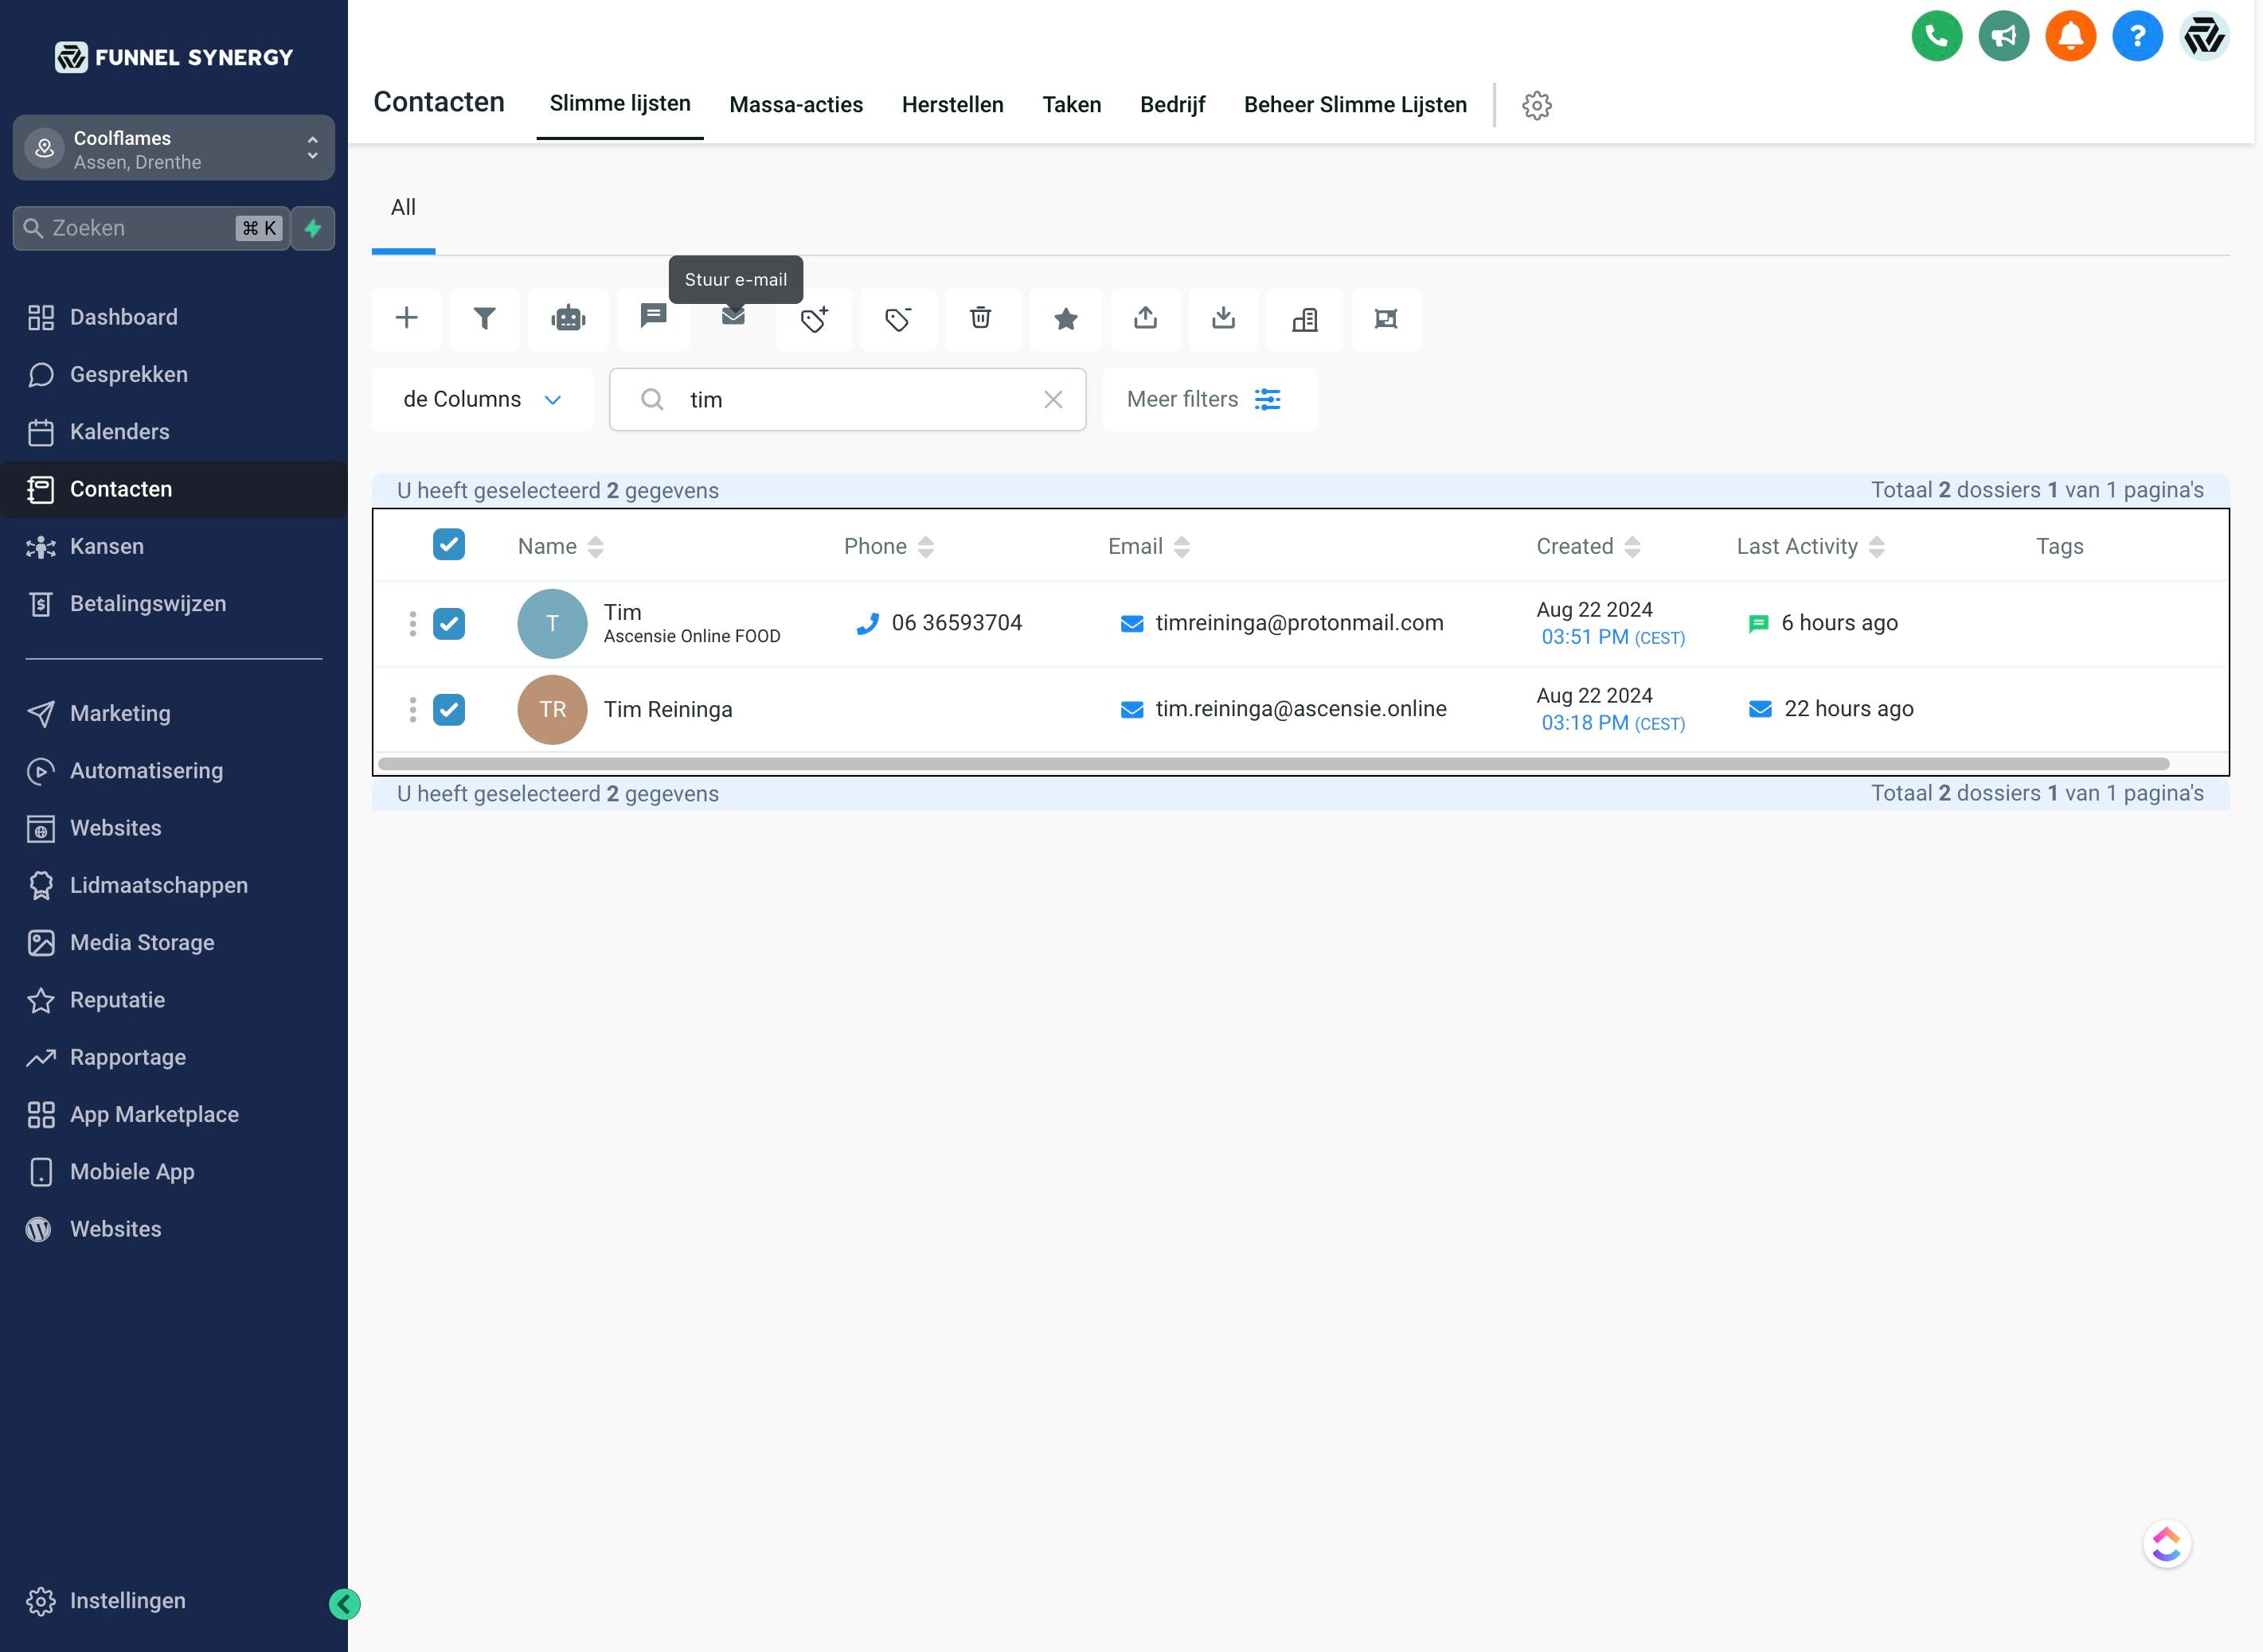The height and width of the screenshot is (1652, 2263).
Task: Open the robot automation icon in toolbar
Action: (567, 319)
